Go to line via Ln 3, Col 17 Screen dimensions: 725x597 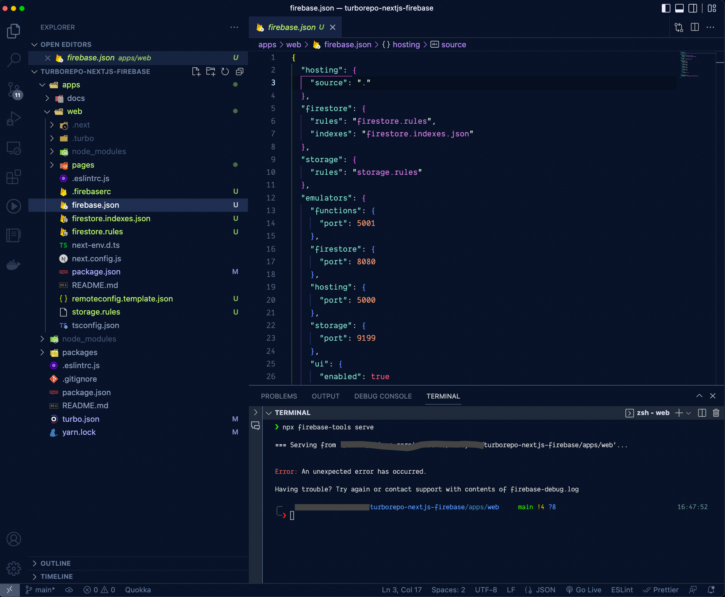tap(402, 590)
